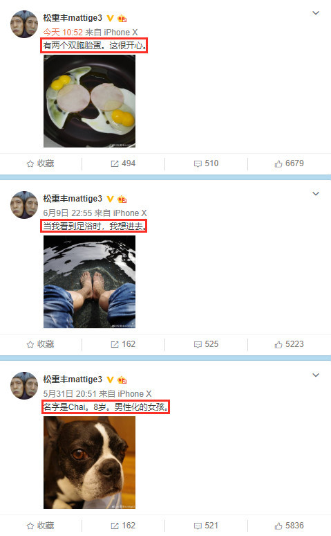Open the iPhone X source link on the dog post
This screenshot has width=331, height=536.
[x=135, y=394]
